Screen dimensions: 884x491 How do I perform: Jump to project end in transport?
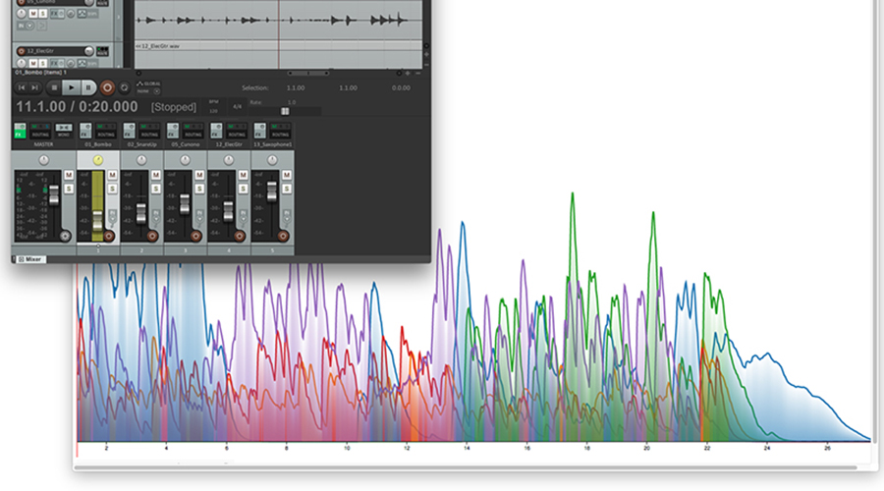(34, 87)
